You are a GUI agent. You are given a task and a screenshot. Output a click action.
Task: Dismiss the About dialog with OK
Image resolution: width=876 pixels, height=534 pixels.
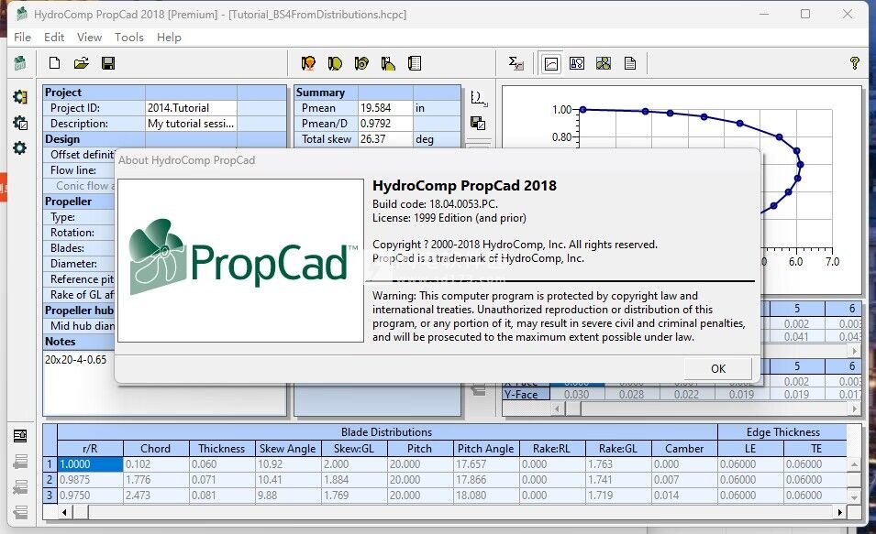coord(718,367)
